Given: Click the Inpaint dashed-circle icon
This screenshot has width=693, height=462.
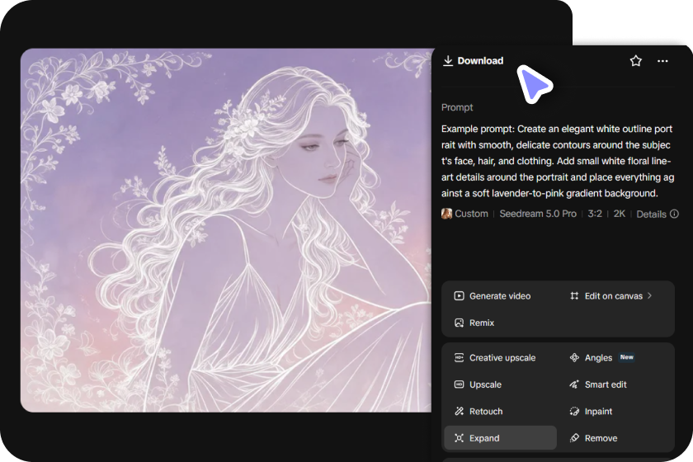Looking at the screenshot, I should 574,412.
